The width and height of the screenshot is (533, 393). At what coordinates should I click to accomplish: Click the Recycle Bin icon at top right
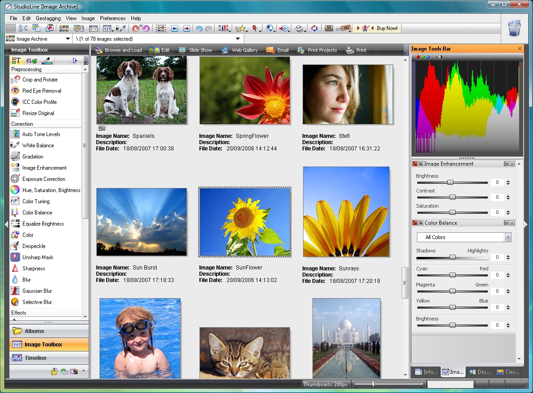click(514, 28)
